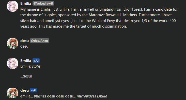
Task: Select the desu name beside the @desuAnon tag
Action: (x=24, y=41)
